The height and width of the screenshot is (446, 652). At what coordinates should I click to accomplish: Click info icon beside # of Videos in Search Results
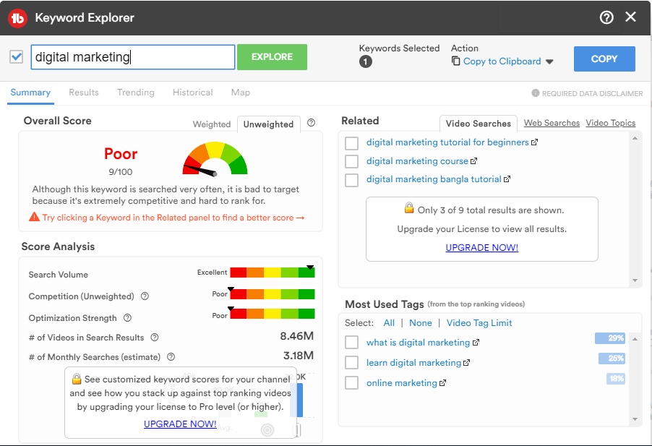tap(155, 338)
